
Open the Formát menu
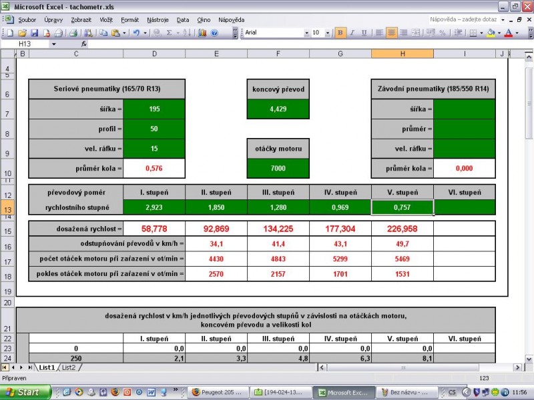[129, 20]
